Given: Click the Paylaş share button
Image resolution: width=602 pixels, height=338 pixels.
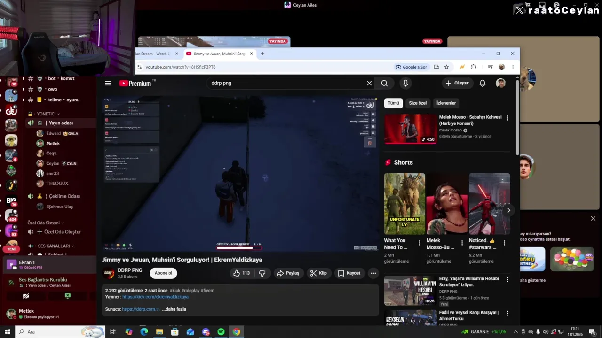Looking at the screenshot, I should pos(288,273).
